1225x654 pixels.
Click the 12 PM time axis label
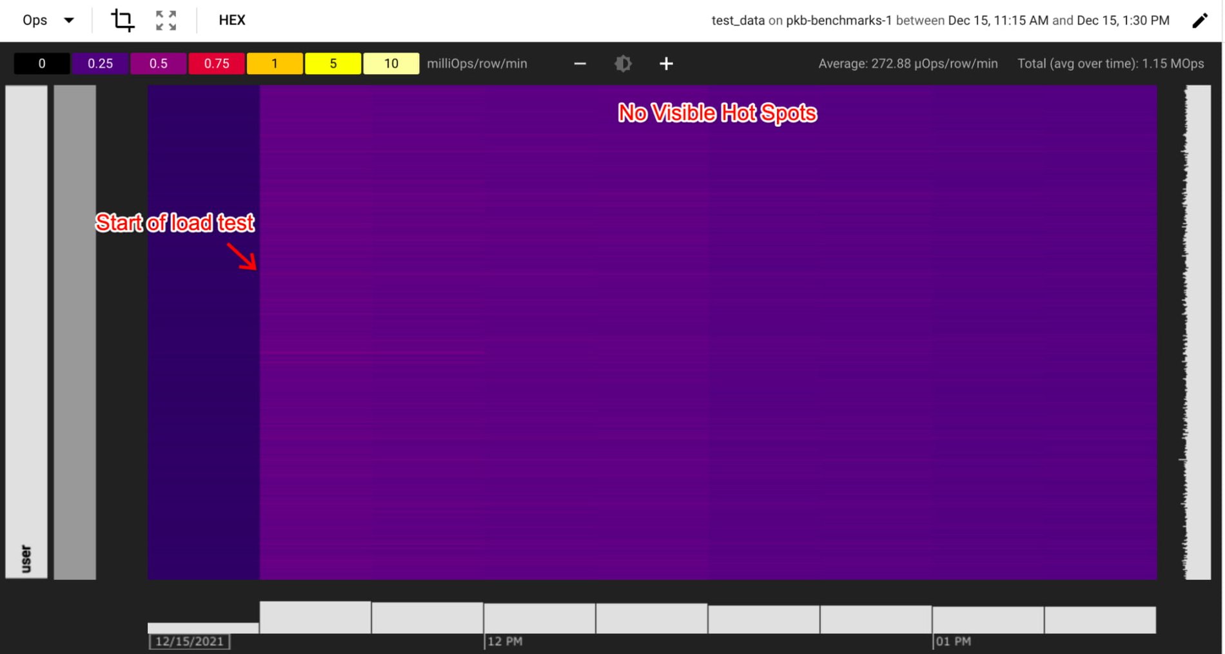tap(505, 642)
